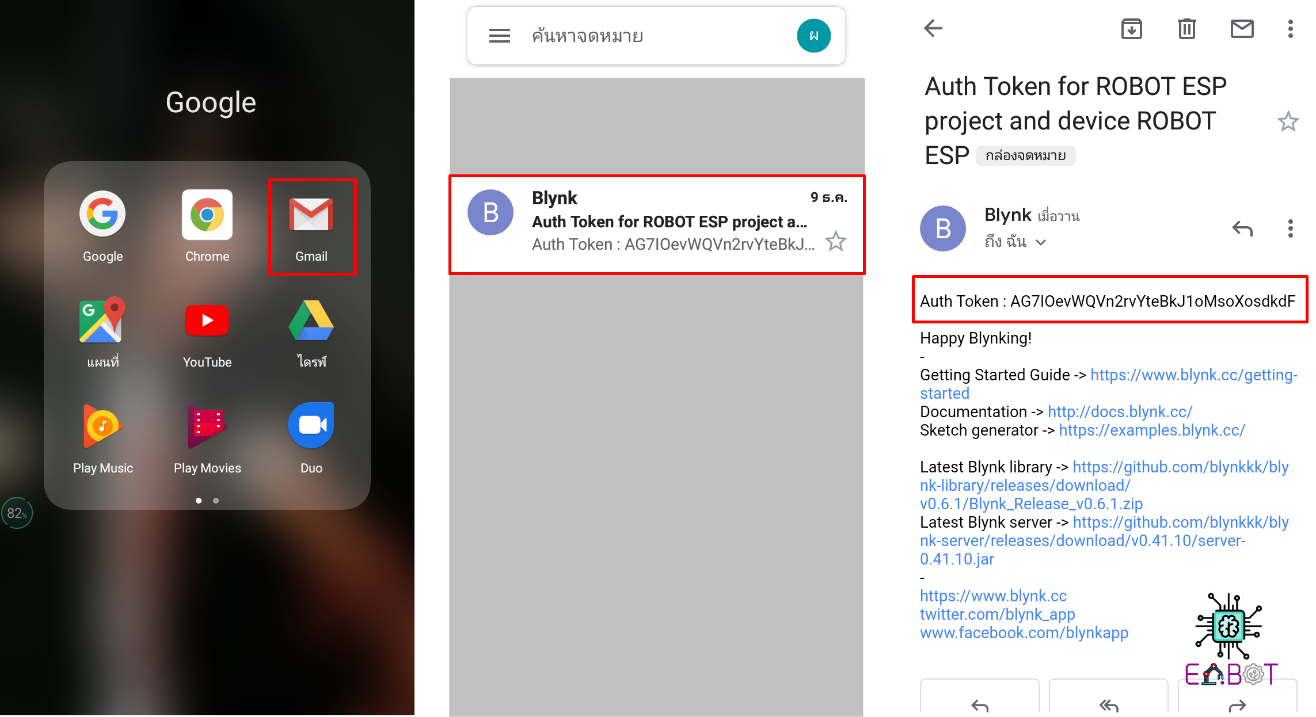Open the Google Maps app

pos(102,332)
